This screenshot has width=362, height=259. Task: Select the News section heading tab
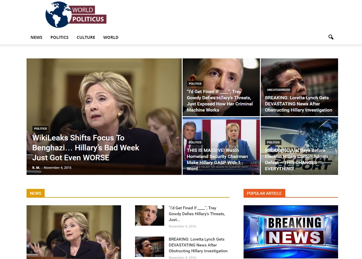point(36,193)
